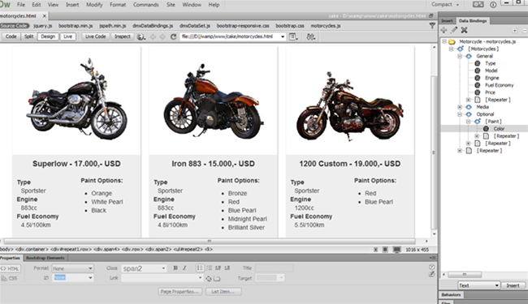Viewport: 528px width, 304px height.
Task: Click the Title input field
Action: pos(274,268)
